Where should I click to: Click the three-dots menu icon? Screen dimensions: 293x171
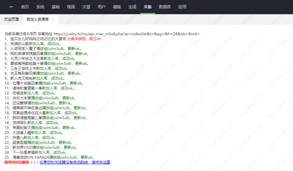point(11,7)
